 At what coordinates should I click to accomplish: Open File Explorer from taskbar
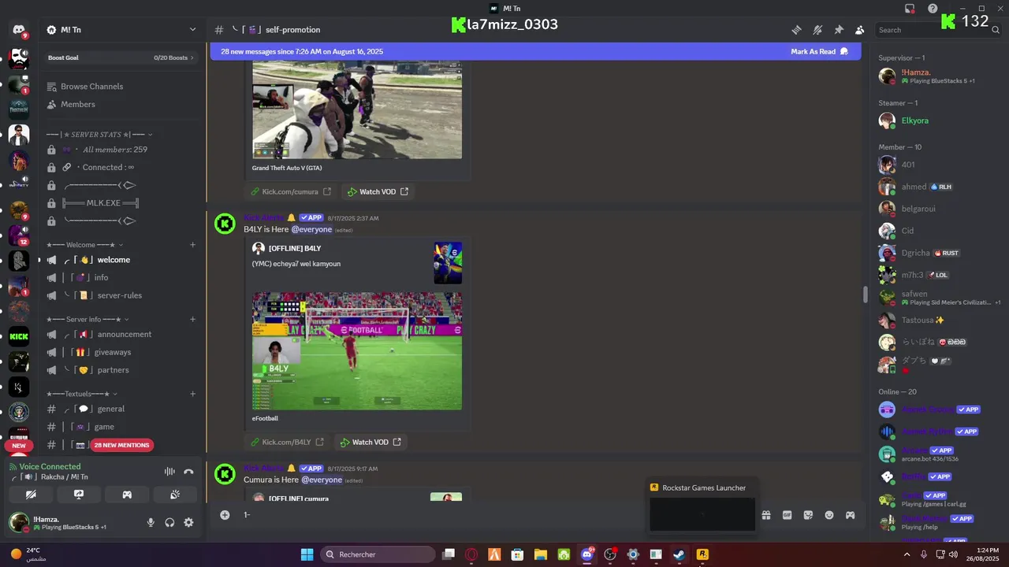541,554
